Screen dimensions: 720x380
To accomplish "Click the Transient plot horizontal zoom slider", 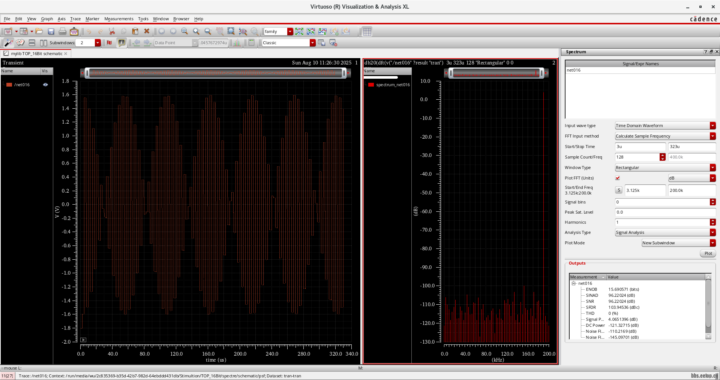I will [x=216, y=73].
